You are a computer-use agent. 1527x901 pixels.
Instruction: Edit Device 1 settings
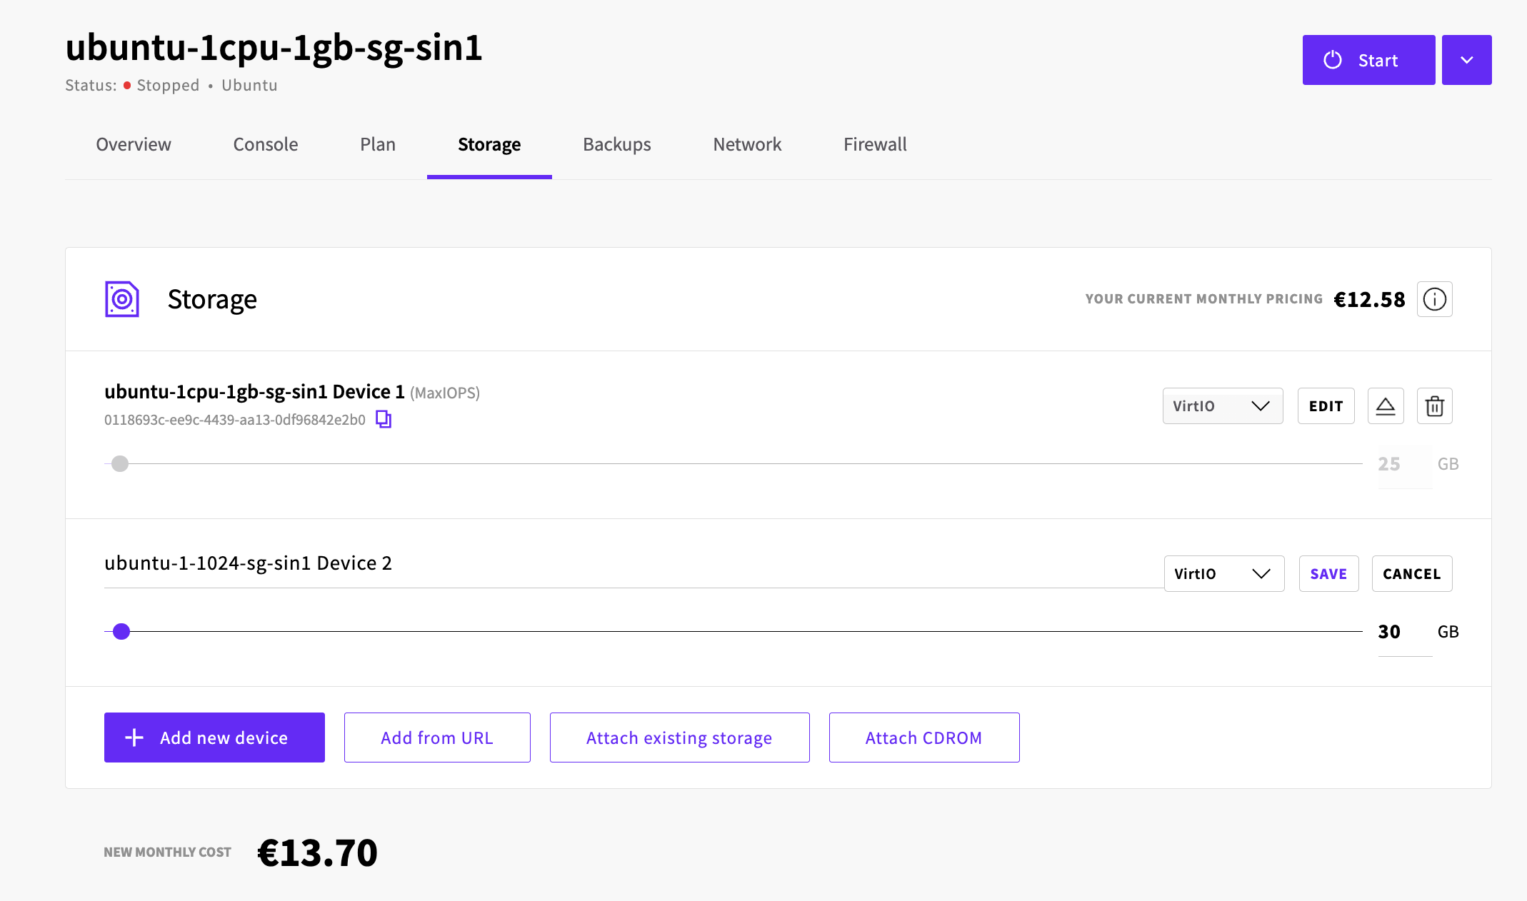point(1326,406)
